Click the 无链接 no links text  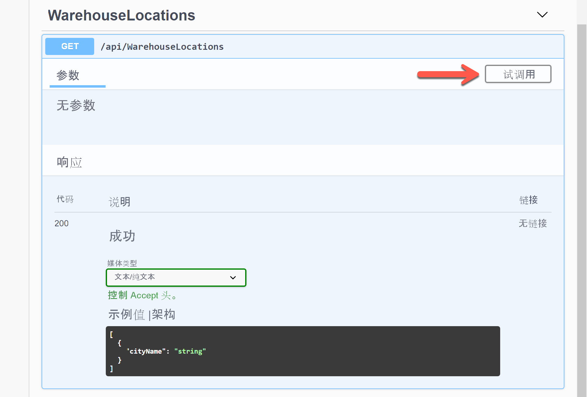(533, 223)
